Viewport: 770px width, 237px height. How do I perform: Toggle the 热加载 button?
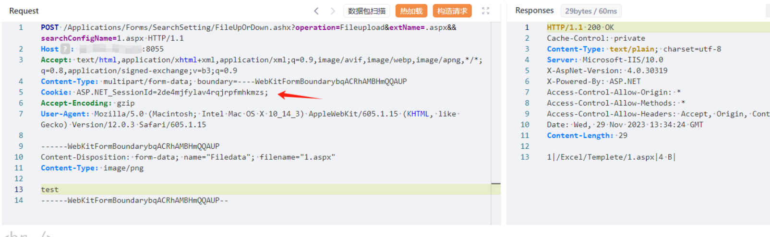pos(411,11)
